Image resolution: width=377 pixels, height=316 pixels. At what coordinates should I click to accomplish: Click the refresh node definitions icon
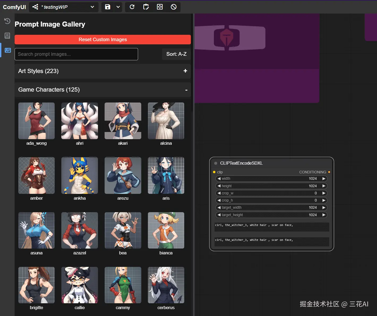(132, 7)
